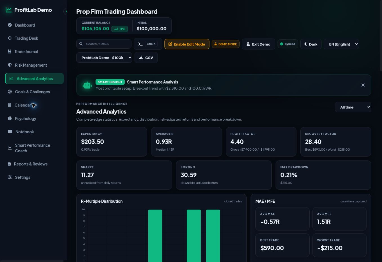Image resolution: width=382 pixels, height=262 pixels.
Task: Open the Psychology section
Action: 34,118
